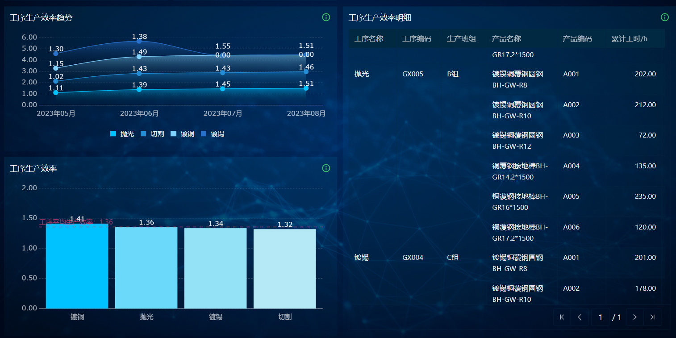This screenshot has height=338, width=676.
Task: Toggle 镀锡 series in trend legend
Action: [212, 134]
